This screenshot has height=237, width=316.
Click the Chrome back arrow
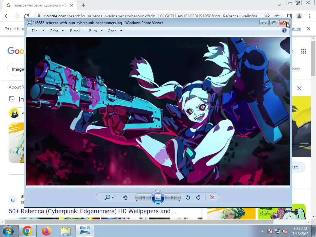[7, 16]
